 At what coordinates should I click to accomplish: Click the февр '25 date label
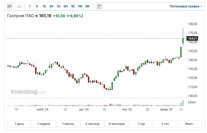point(166,110)
